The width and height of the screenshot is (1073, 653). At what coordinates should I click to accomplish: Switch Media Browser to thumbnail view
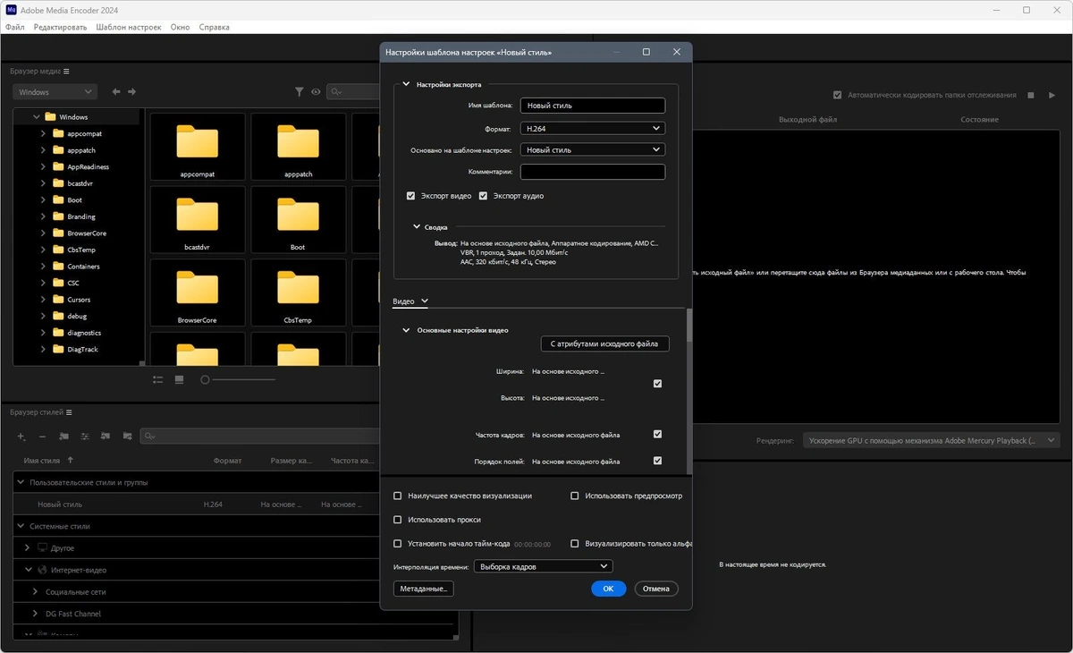[x=179, y=379]
